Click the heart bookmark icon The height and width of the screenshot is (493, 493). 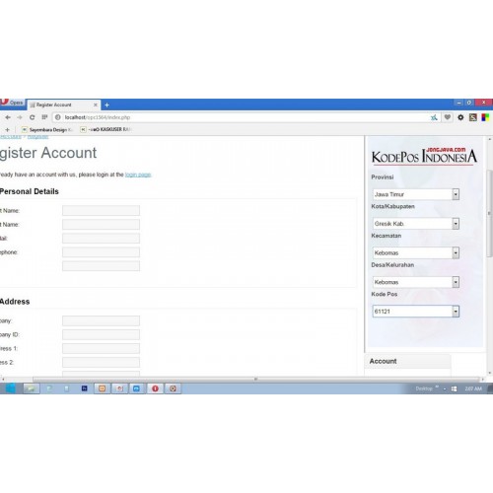coord(448,117)
